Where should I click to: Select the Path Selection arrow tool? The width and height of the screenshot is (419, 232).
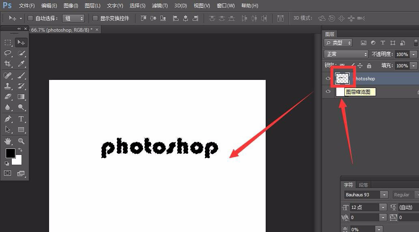(x=8, y=129)
